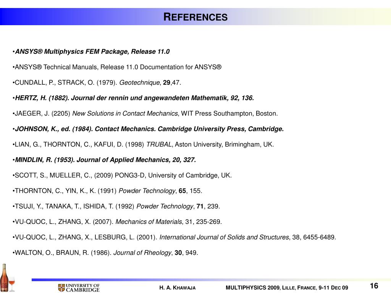
Task: Click the MINDLIN Journal of Applied Mechanics reference
Action: (x=104, y=160)
